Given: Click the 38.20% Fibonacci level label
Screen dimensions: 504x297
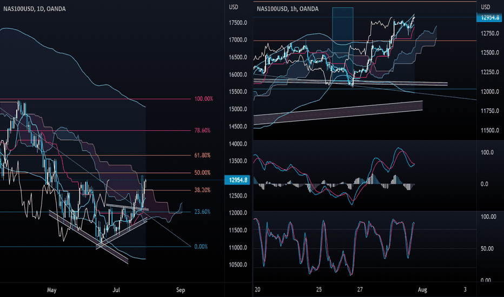Looking at the screenshot, I should coord(202,190).
